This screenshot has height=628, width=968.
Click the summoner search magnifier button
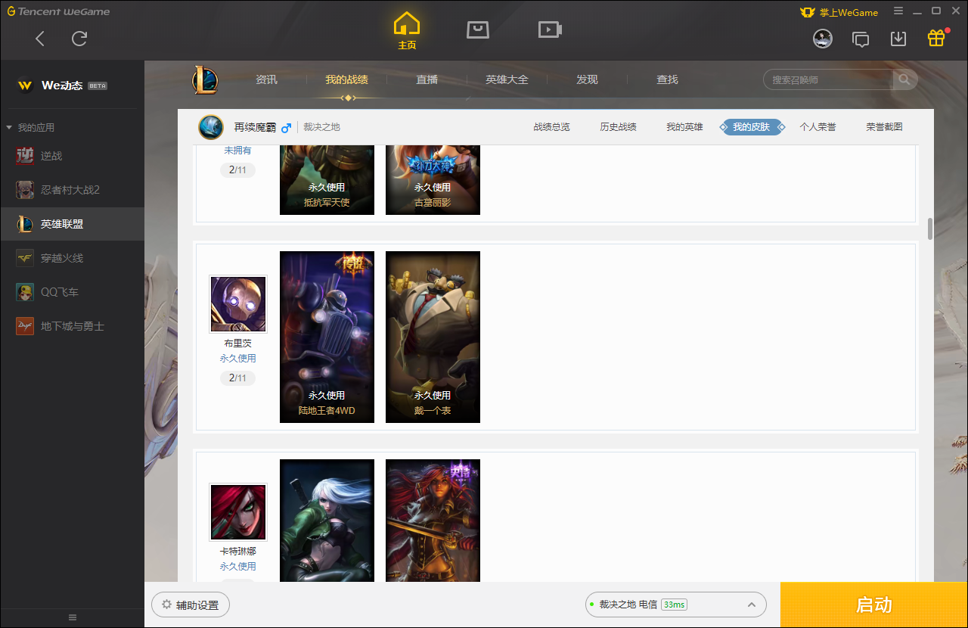click(x=904, y=79)
